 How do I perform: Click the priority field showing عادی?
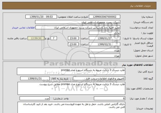click(105, 33)
